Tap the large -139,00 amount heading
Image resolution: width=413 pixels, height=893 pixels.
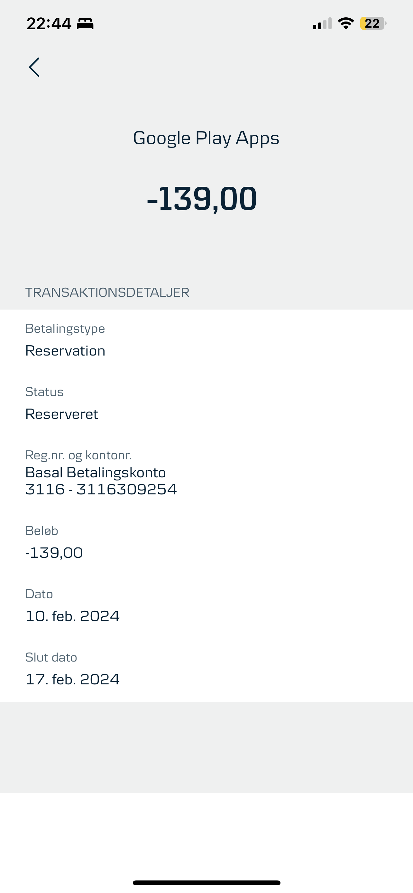pyautogui.click(x=202, y=199)
